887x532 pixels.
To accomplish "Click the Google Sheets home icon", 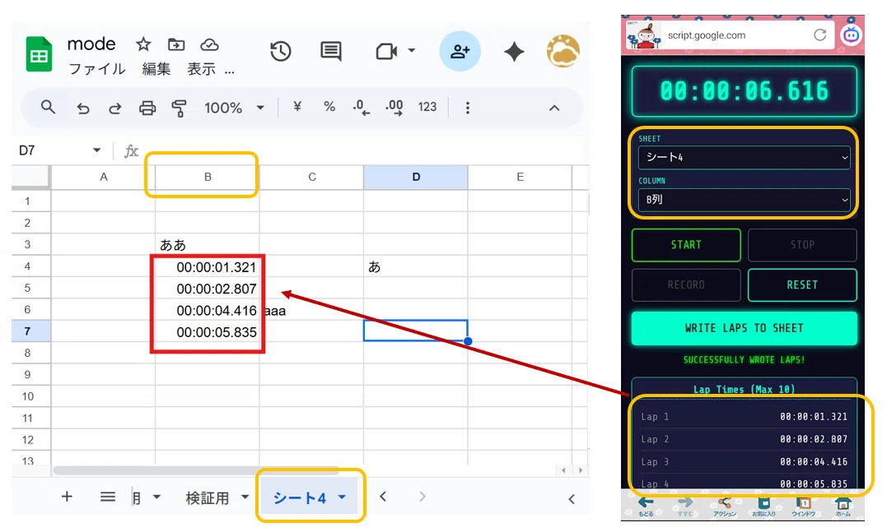I will pyautogui.click(x=39, y=54).
